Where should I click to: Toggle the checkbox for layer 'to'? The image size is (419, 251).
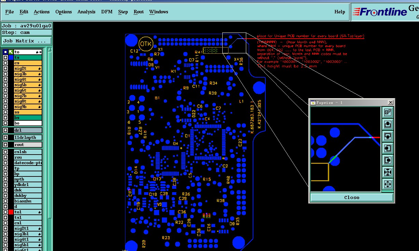pos(5,52)
